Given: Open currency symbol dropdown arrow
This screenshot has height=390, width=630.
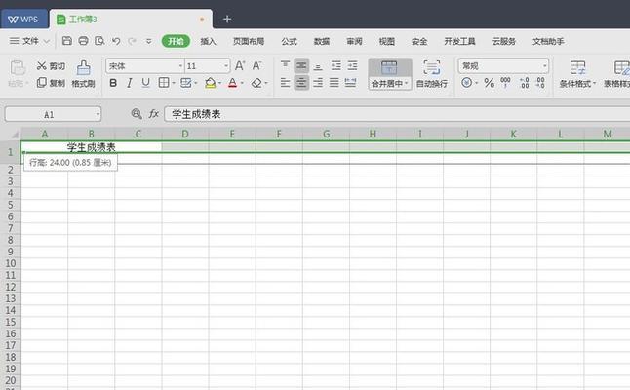Looking at the screenshot, I should [477, 83].
